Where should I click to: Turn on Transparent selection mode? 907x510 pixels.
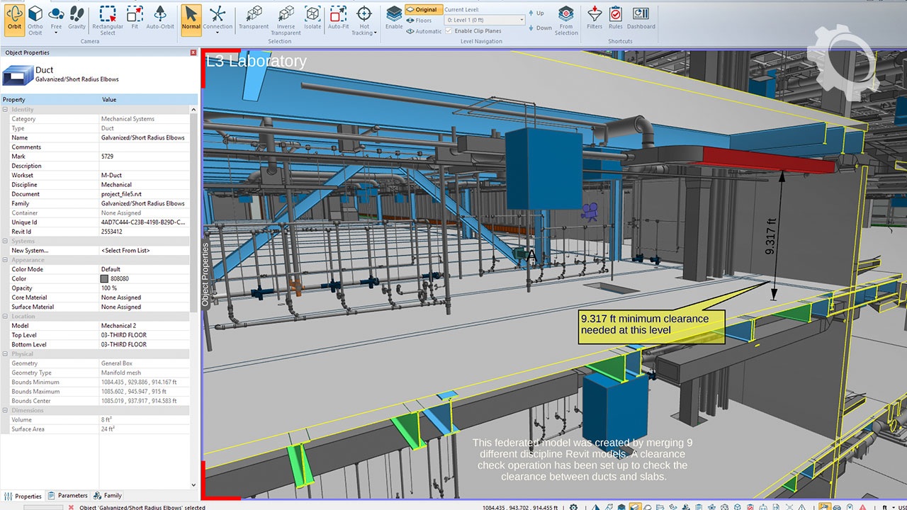pyautogui.click(x=254, y=18)
